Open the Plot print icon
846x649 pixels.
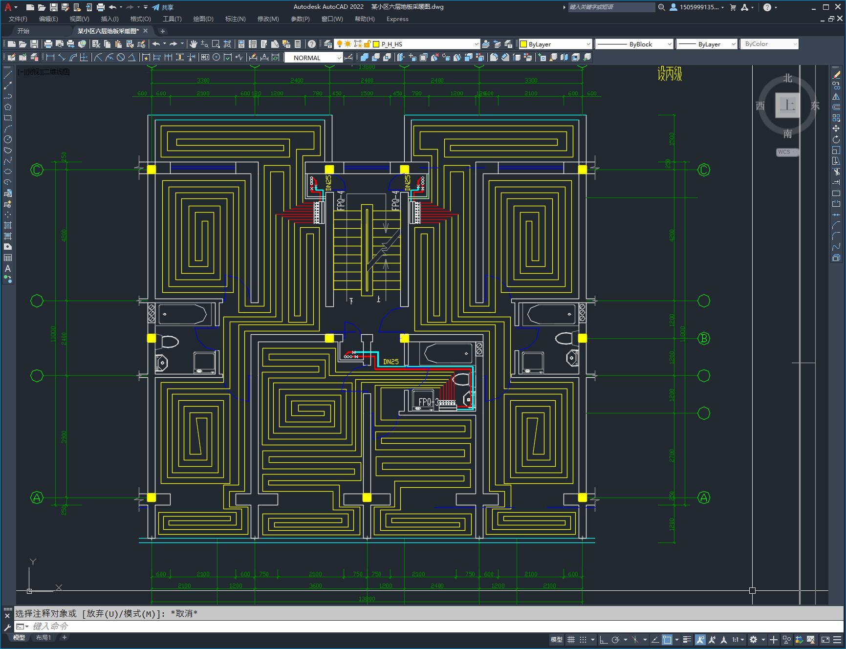pyautogui.click(x=48, y=44)
